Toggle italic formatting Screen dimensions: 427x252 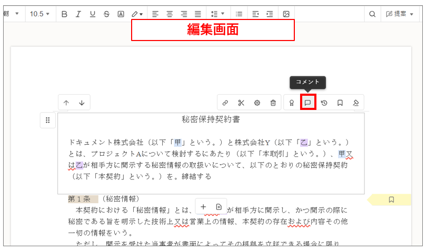coord(78,14)
